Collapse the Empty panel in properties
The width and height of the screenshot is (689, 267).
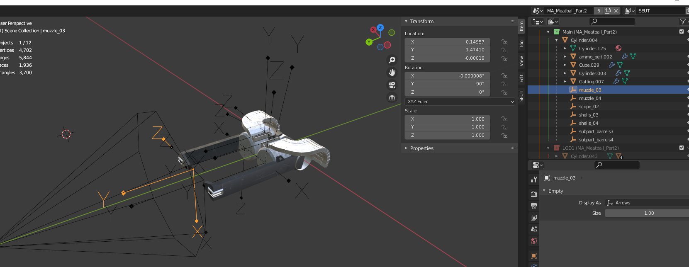click(x=544, y=191)
